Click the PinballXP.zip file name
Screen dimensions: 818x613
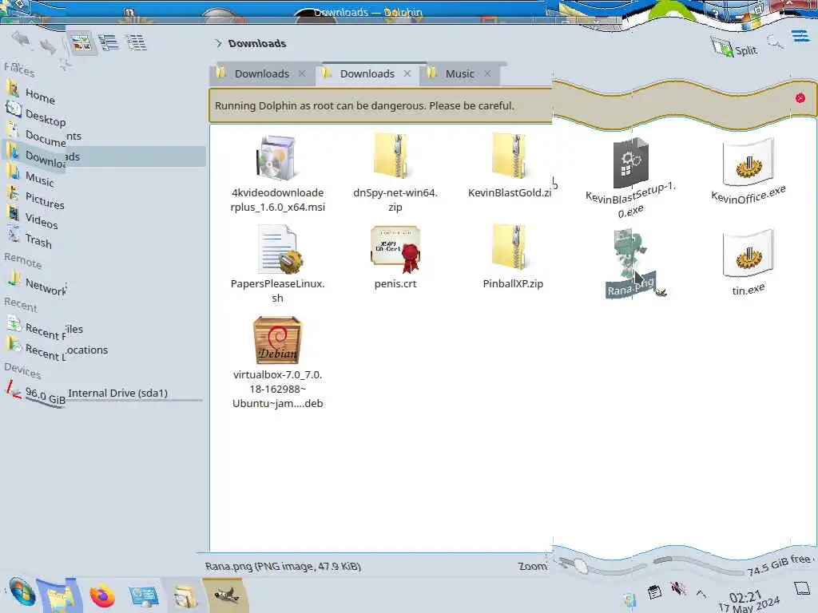(x=513, y=283)
